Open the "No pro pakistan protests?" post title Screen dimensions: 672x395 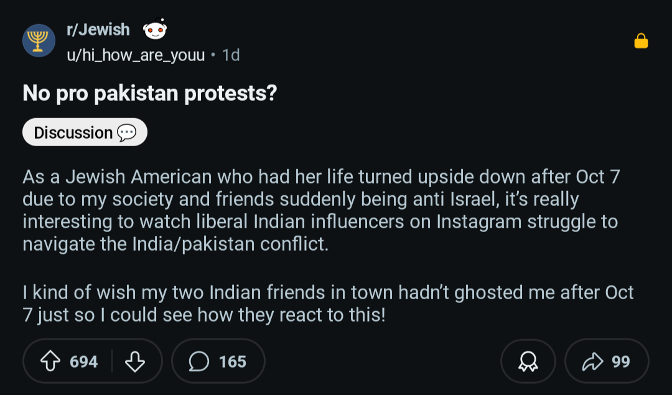pyautogui.click(x=149, y=93)
